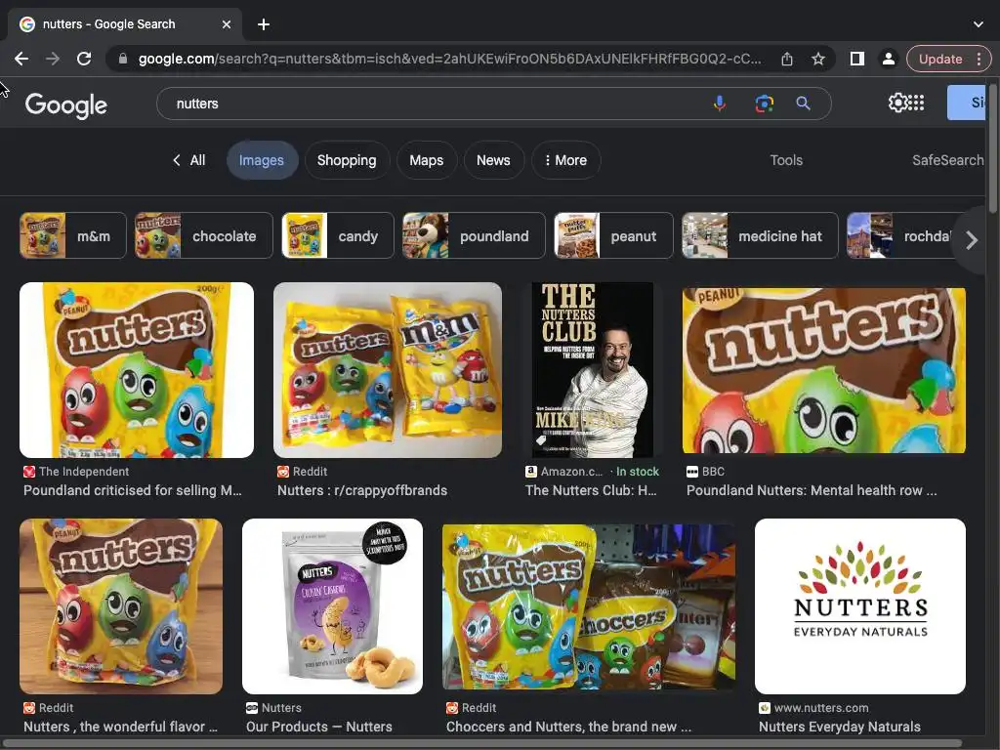Open the browser side panel
1000x750 pixels.
[857, 59]
